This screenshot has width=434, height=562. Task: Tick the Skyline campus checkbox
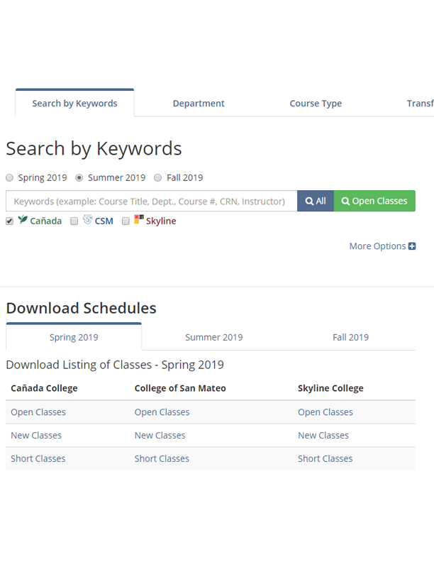[x=126, y=221]
